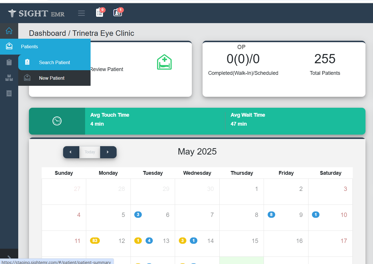Go to the next month in calendar

point(108,152)
